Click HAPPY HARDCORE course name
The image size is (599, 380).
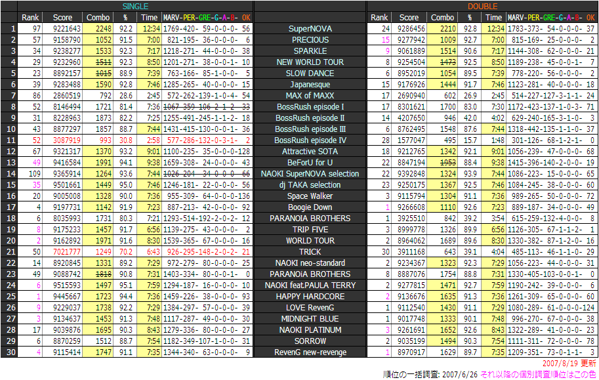[310, 297]
